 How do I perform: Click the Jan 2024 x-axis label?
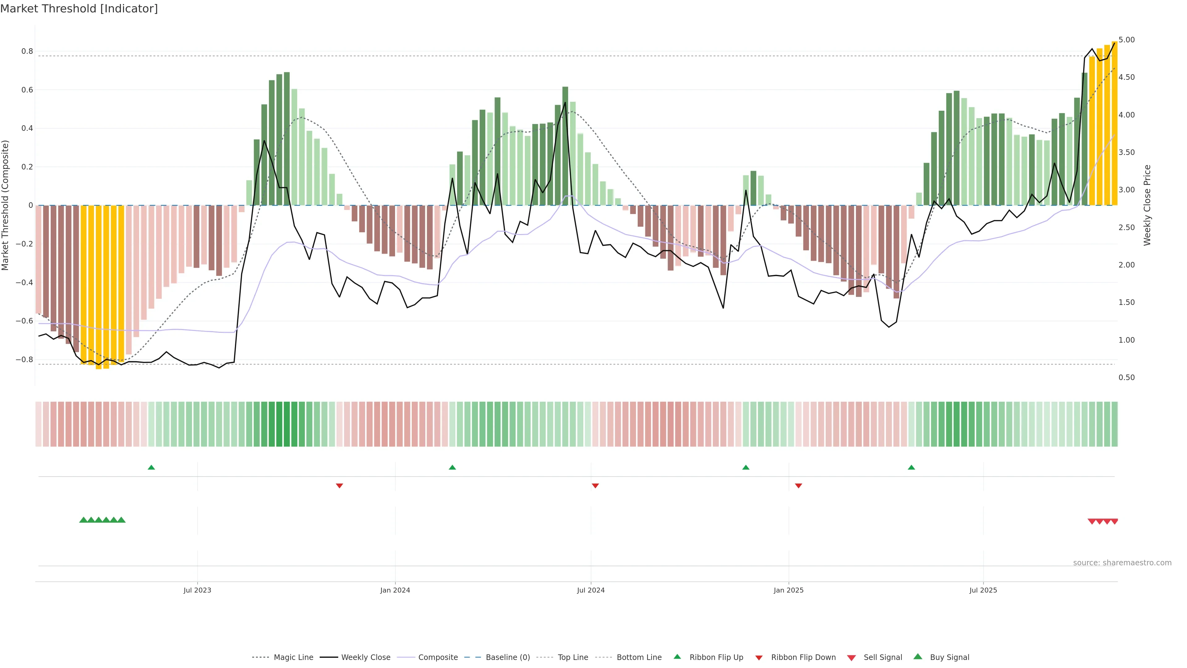tap(395, 590)
